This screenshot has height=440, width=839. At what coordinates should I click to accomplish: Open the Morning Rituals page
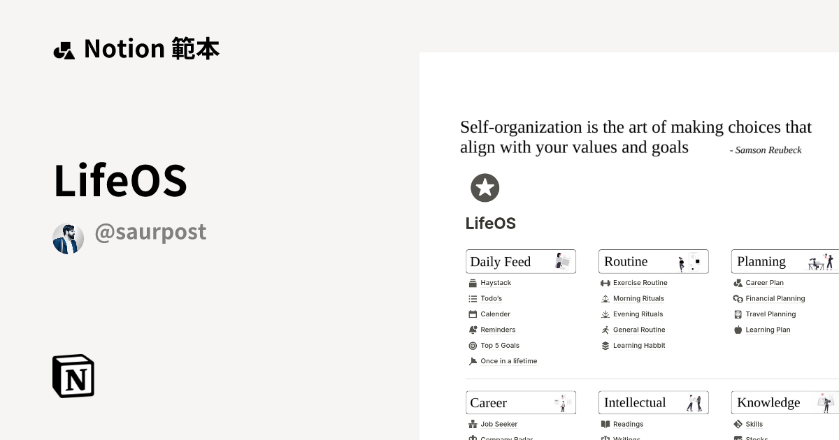coord(638,298)
